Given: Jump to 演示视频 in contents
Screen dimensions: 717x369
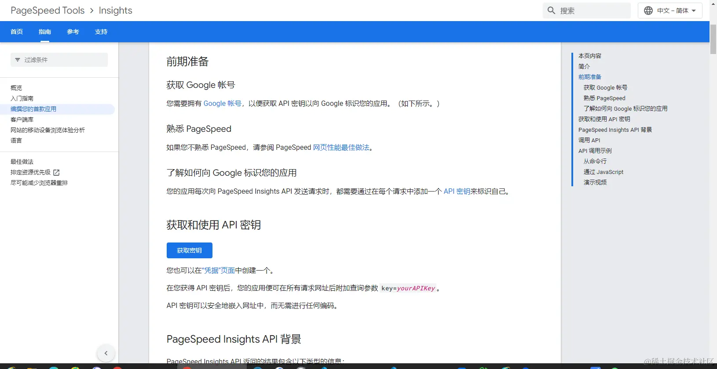Looking at the screenshot, I should [595, 182].
